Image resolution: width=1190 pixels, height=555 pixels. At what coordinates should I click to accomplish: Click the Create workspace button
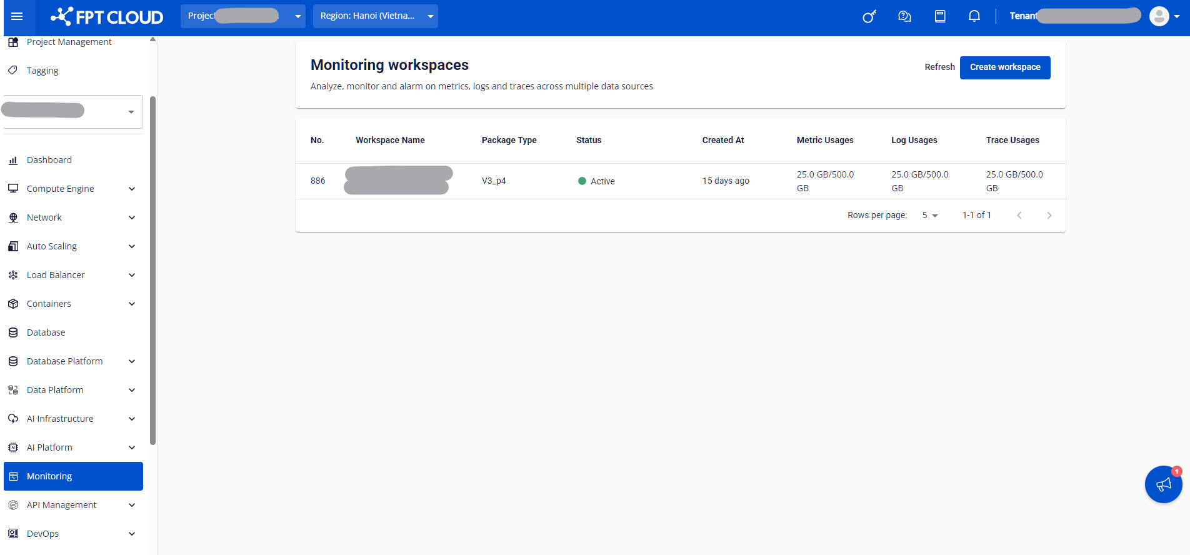click(x=1004, y=67)
